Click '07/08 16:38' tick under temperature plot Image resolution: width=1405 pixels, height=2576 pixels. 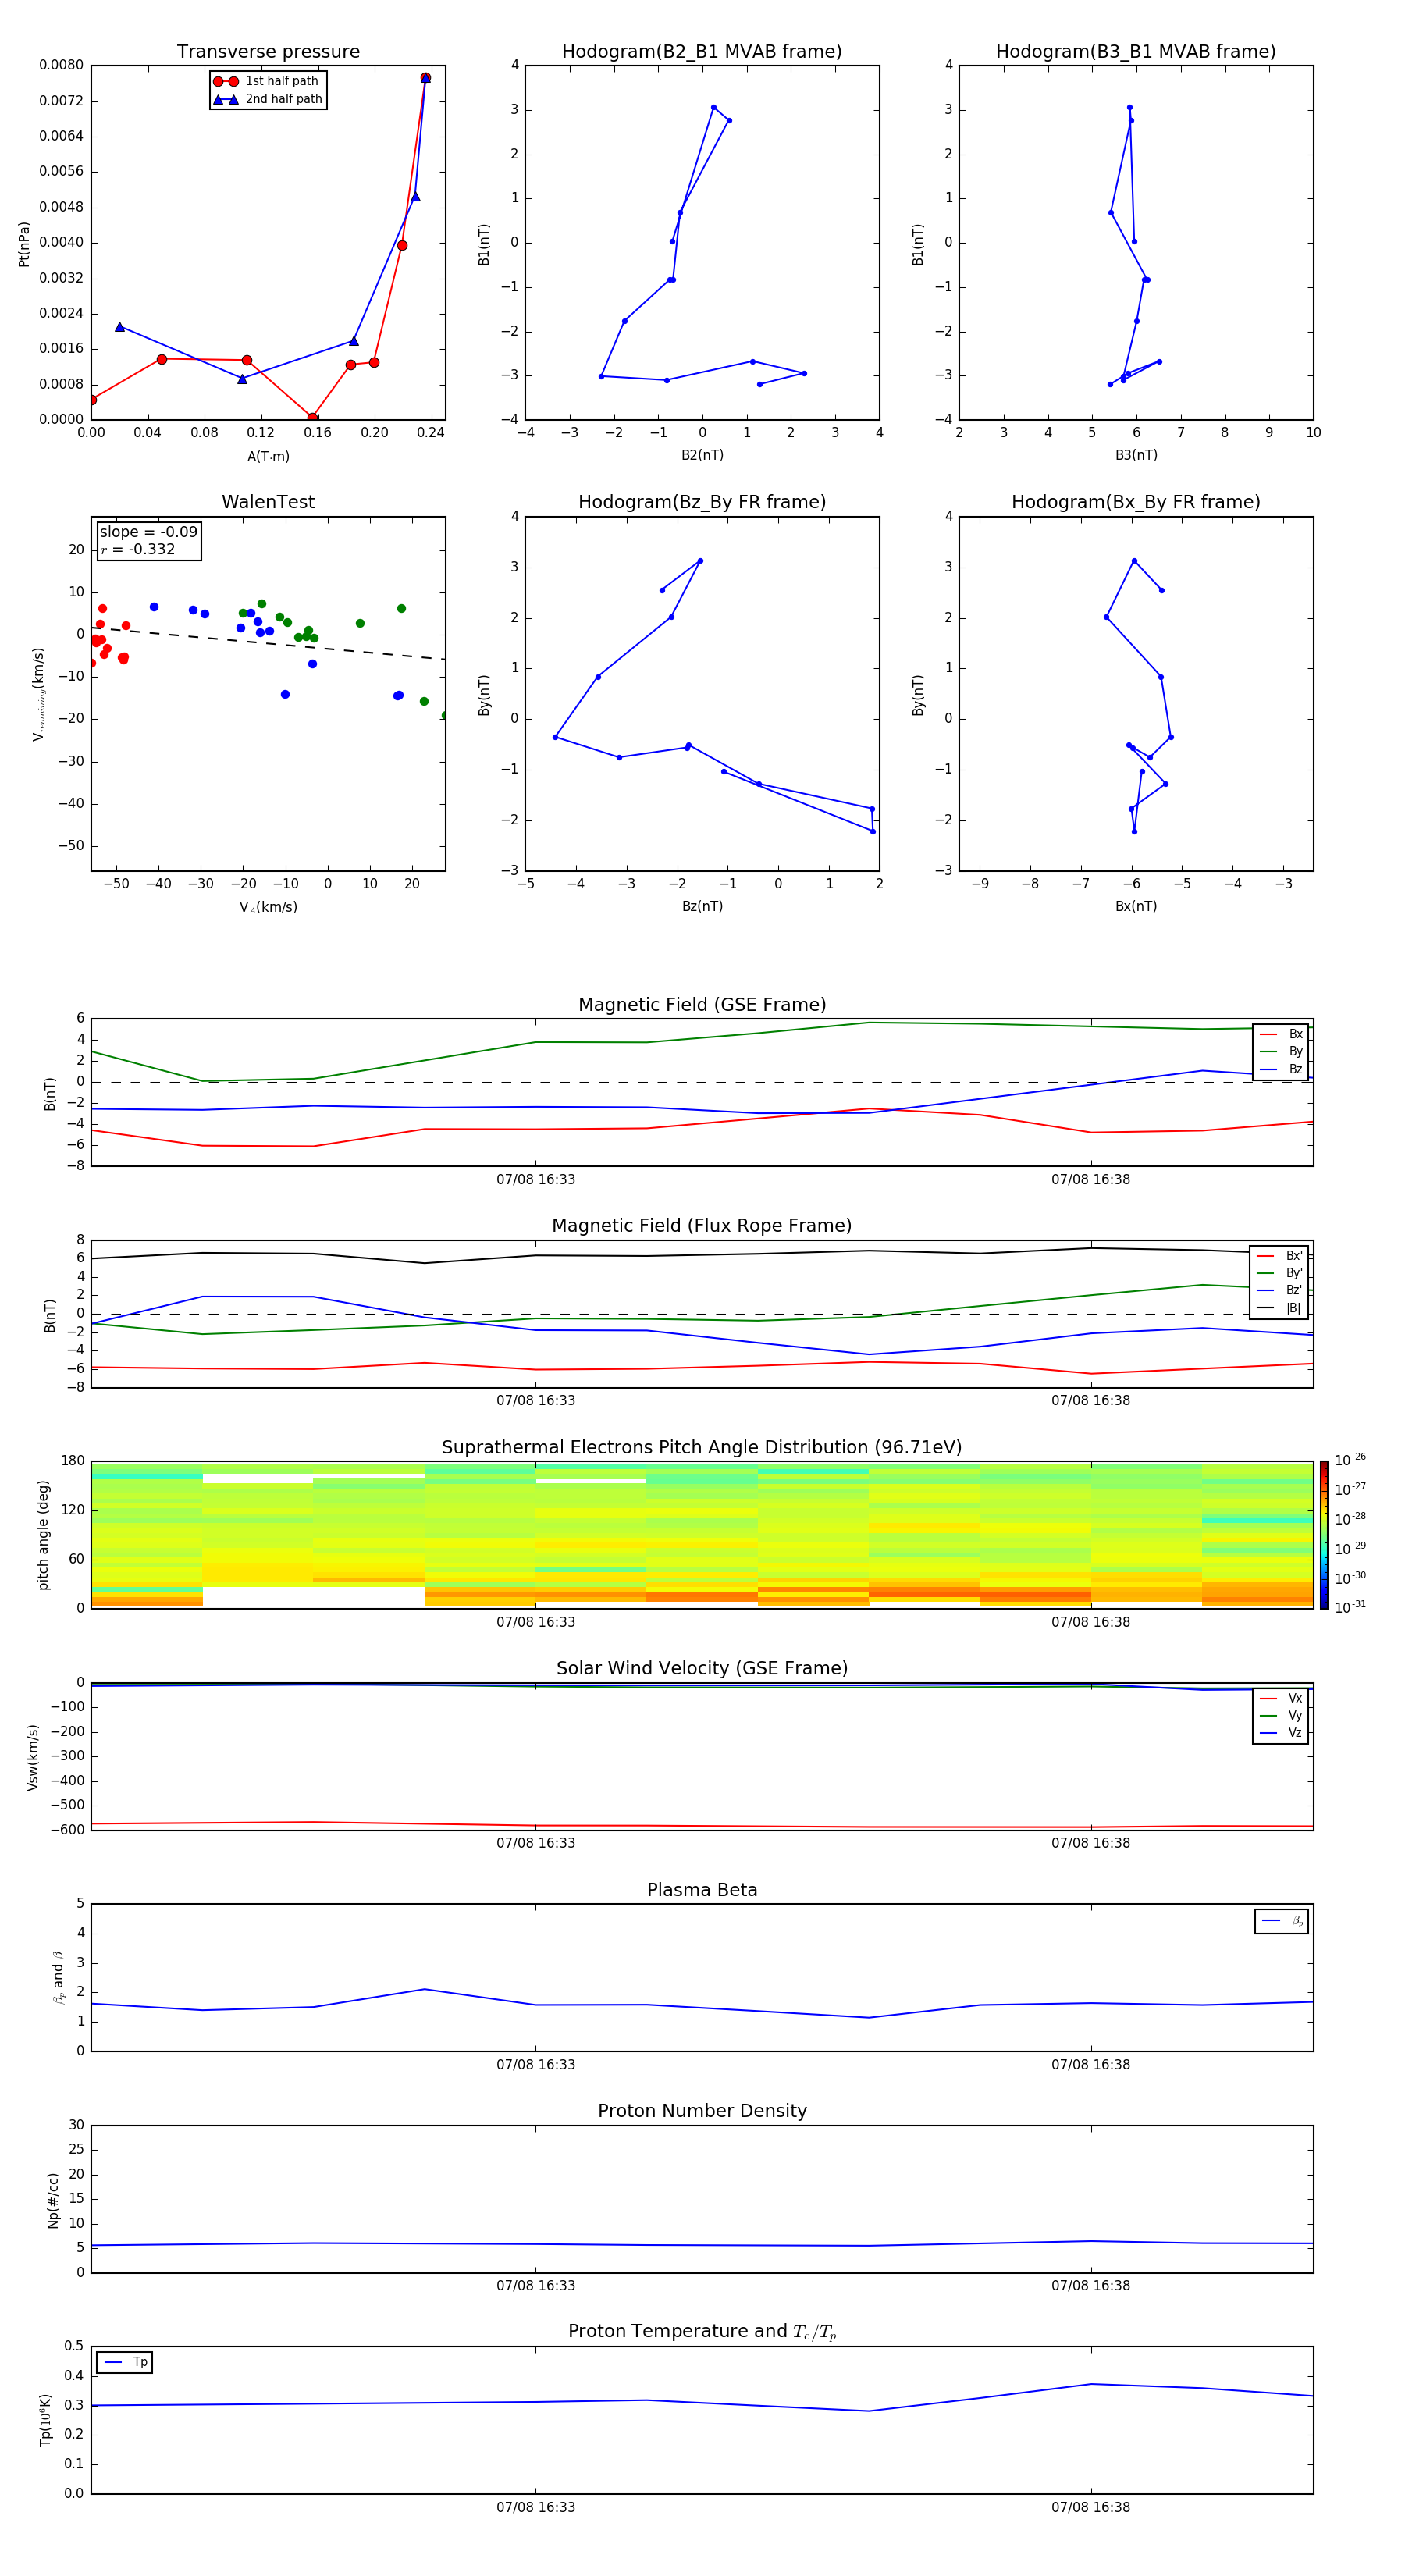1090,2507
